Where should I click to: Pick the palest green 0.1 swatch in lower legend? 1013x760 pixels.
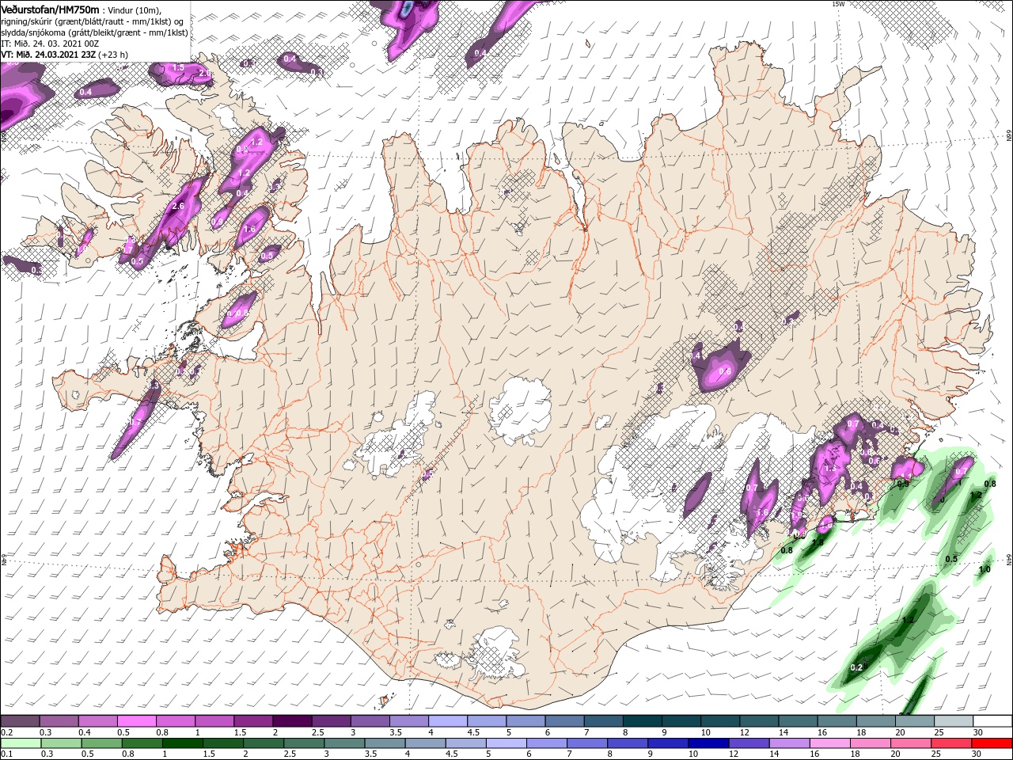click(21, 743)
